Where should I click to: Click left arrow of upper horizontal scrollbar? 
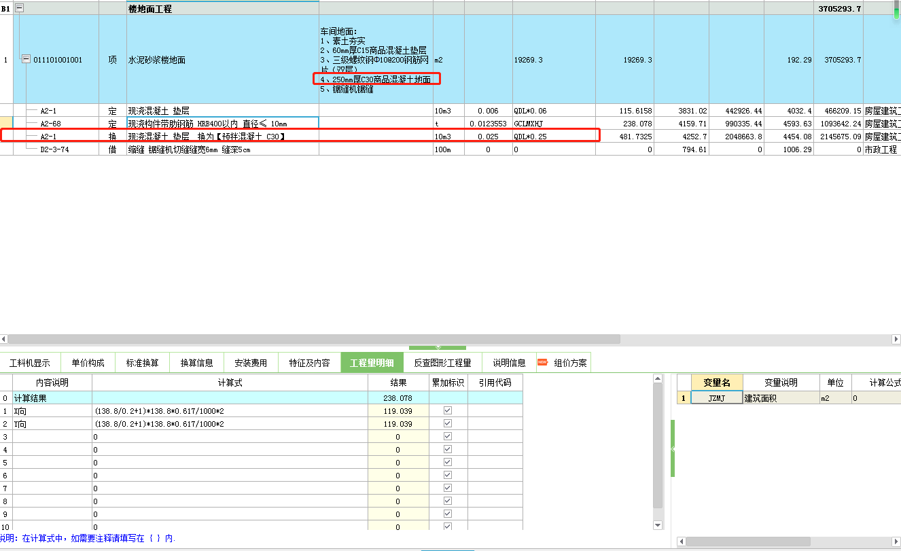(3, 338)
